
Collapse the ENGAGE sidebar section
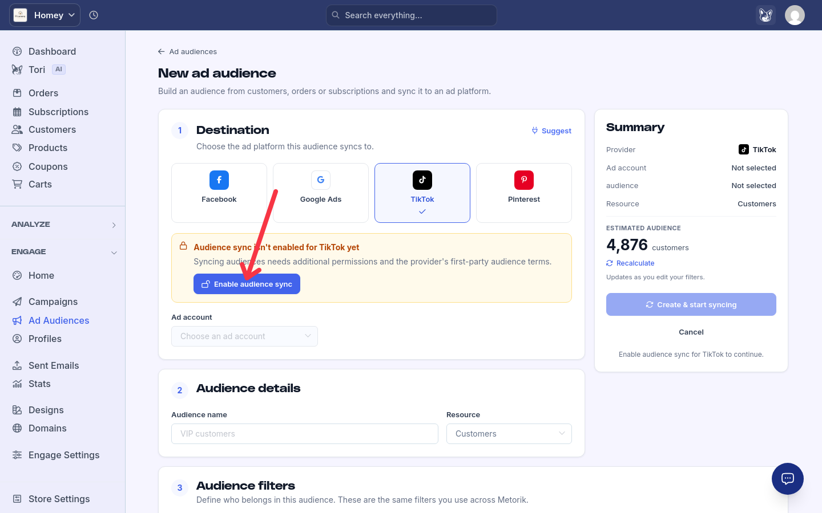[63, 252]
